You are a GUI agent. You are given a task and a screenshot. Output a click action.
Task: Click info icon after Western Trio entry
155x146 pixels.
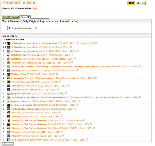tap(57, 74)
